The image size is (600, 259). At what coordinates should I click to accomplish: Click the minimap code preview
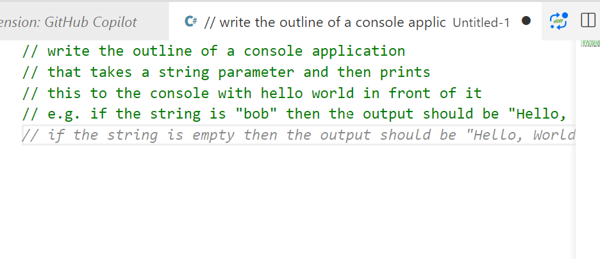[x=587, y=44]
